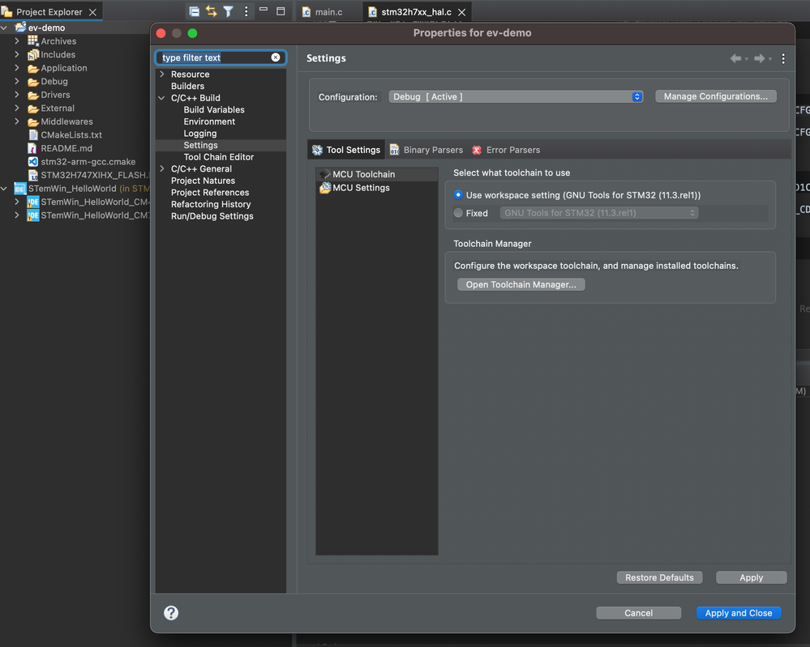The height and width of the screenshot is (647, 810).
Task: Minimize the Project Explorer view
Action: tap(262, 11)
